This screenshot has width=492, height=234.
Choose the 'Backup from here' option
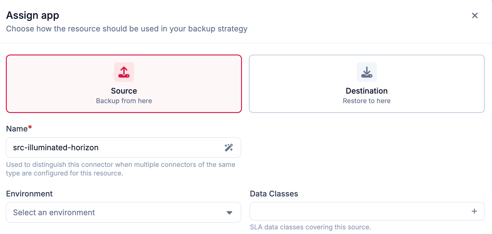(x=124, y=101)
